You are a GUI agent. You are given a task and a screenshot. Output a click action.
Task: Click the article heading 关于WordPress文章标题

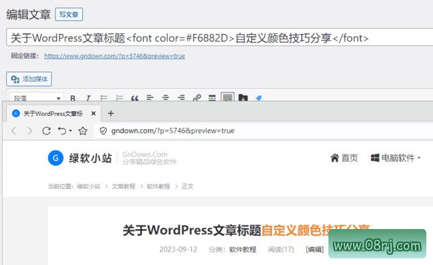click(192, 230)
